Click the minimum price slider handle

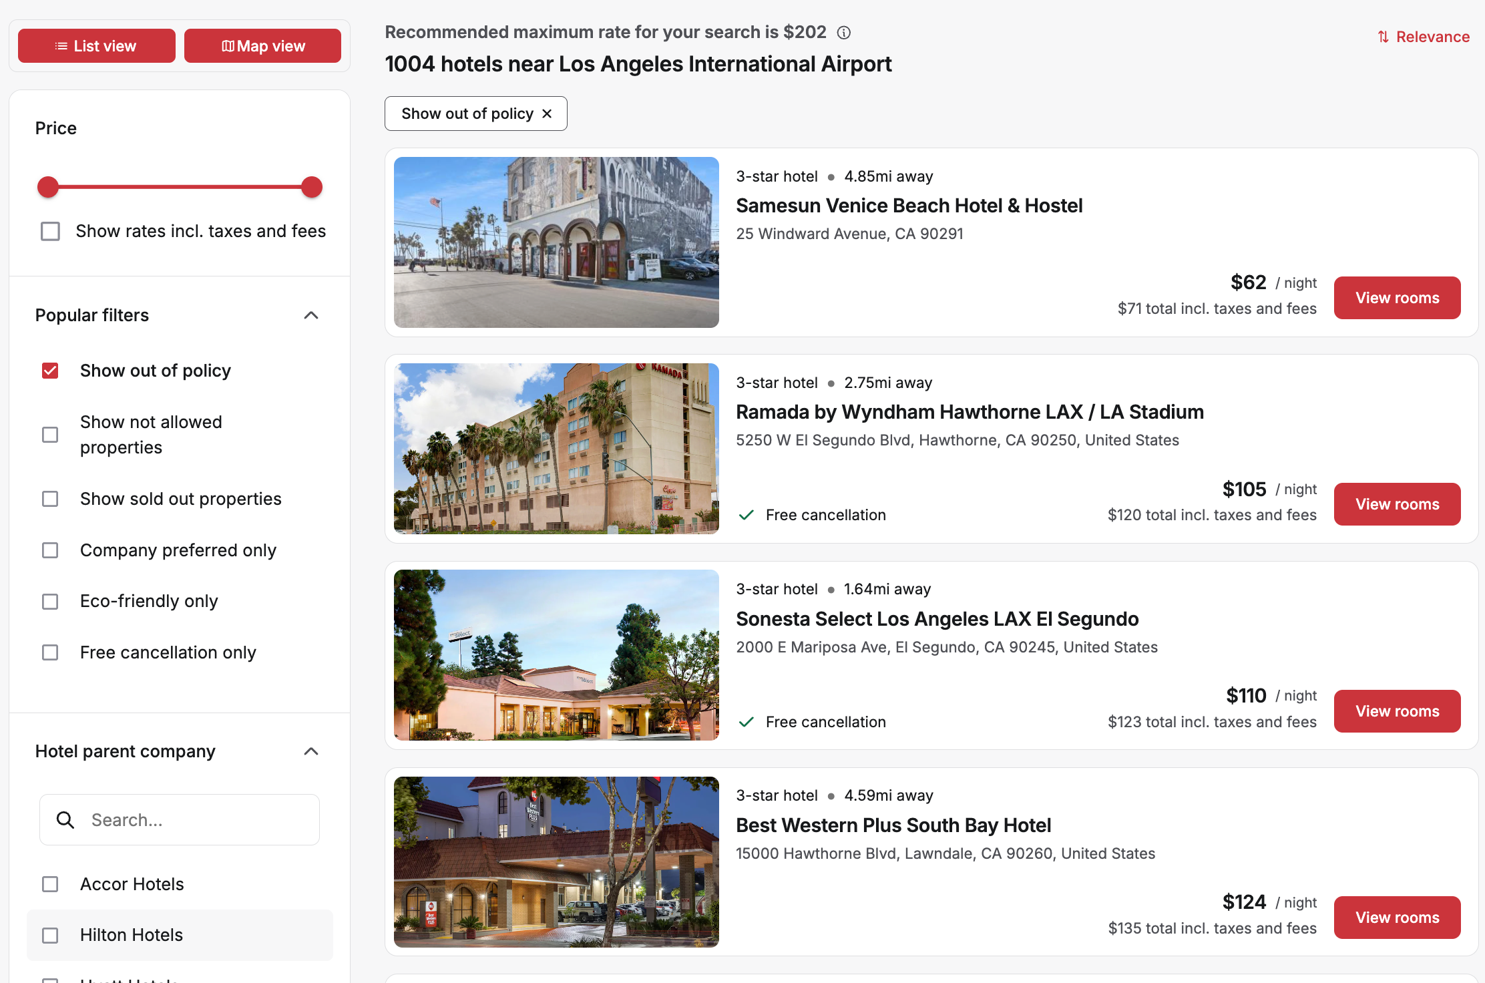[48, 187]
